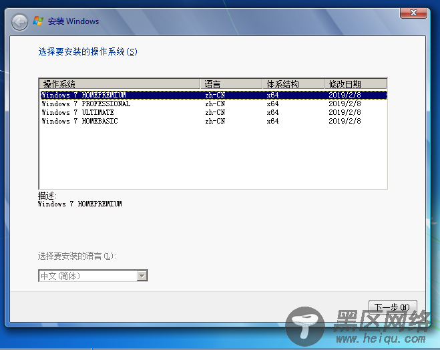Click the 下一步(N) button
440x350 pixels.
tap(393, 307)
